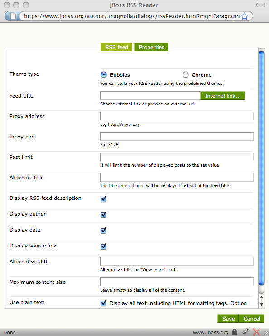The width and height of the screenshot is (269, 336).
Task: Open the bug debugger status icon
Action: click(x=245, y=332)
